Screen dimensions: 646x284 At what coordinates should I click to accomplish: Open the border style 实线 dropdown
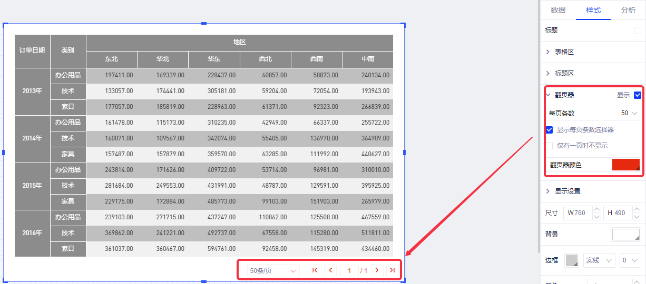click(599, 260)
